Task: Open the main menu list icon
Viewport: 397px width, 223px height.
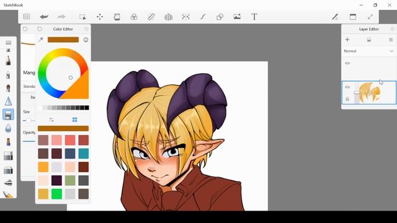Action: pyautogui.click(x=27, y=17)
